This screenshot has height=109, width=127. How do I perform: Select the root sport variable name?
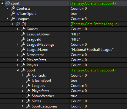click(x=15, y=4)
